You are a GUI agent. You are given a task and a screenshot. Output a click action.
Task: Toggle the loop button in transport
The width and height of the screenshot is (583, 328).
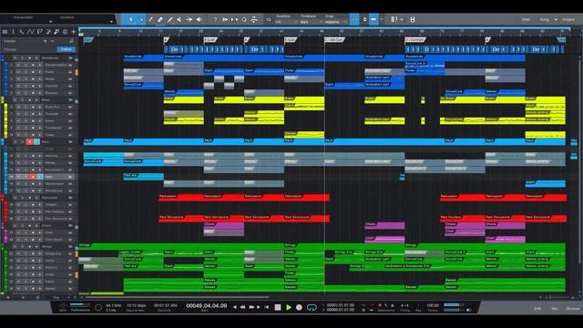pos(312,308)
